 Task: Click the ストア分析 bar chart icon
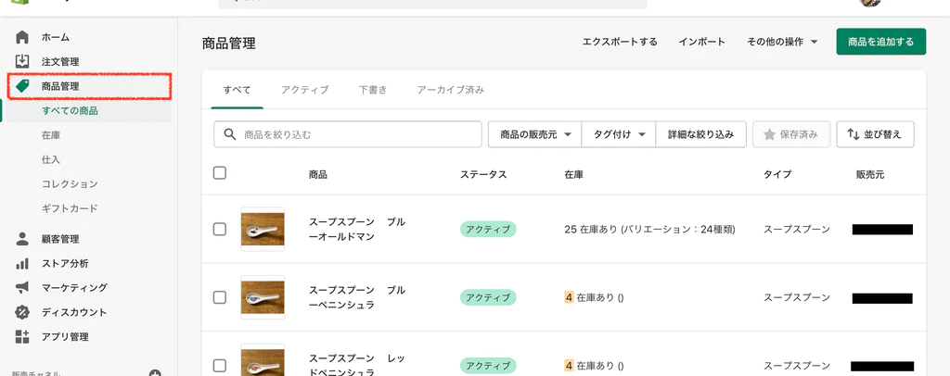22,264
